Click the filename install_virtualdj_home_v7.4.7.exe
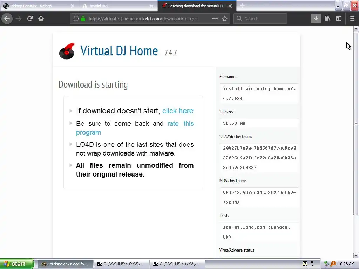359x269 pixels. pyautogui.click(x=259, y=93)
